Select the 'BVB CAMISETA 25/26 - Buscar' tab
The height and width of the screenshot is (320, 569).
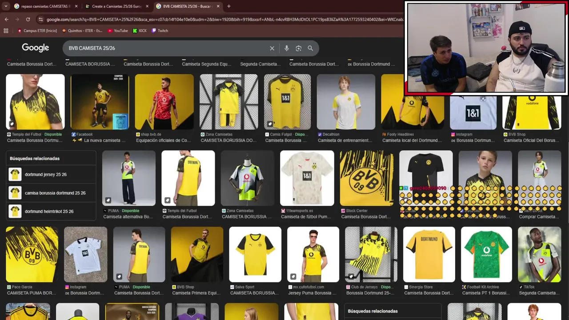click(188, 6)
